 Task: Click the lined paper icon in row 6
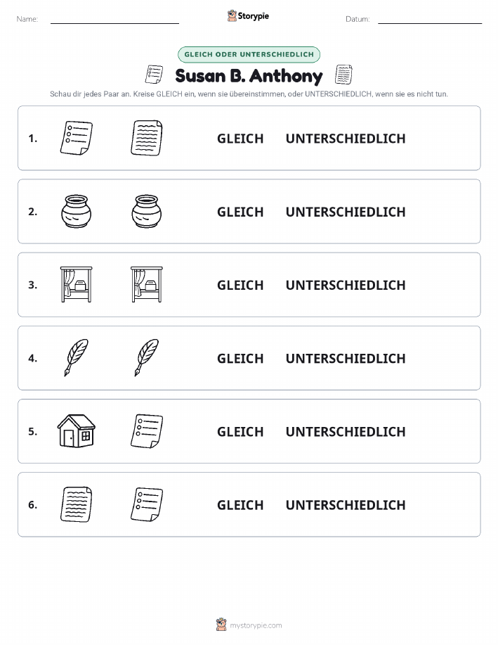pos(77,504)
